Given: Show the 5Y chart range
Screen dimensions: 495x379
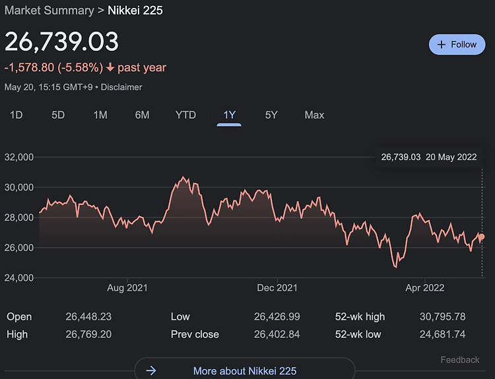Looking at the screenshot, I should pos(271,115).
